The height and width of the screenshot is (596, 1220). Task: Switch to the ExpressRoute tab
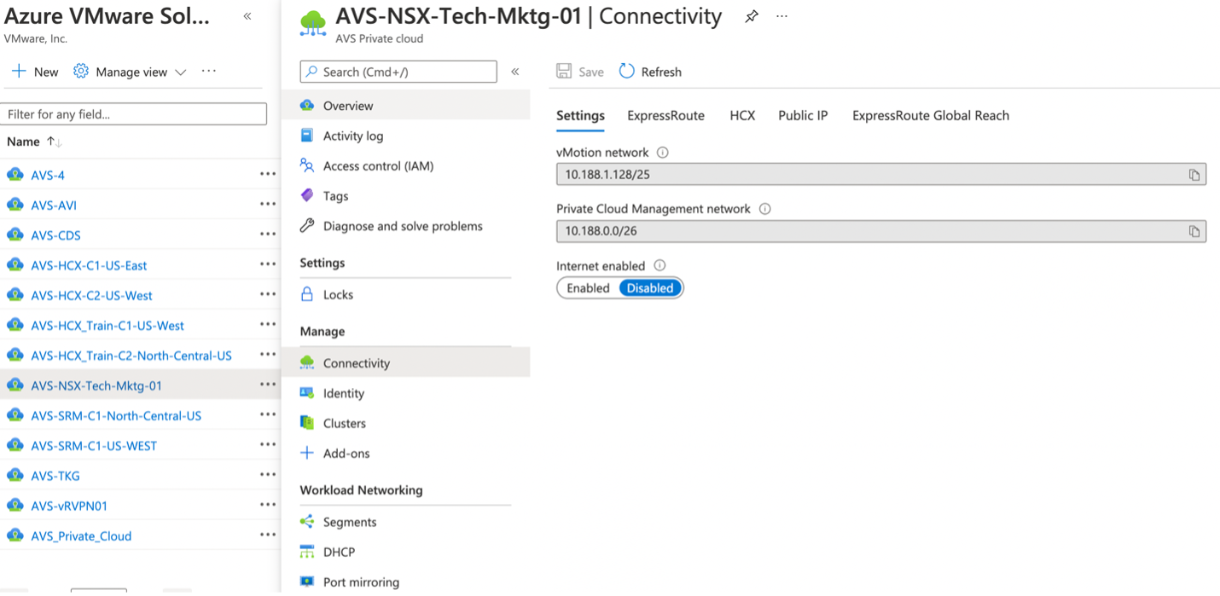coord(665,115)
